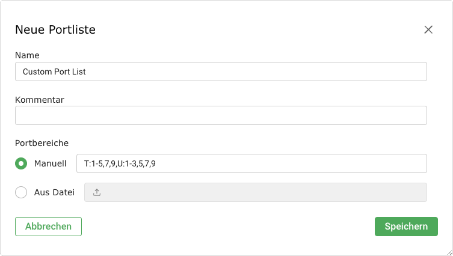Click the "Aus Datei" option label text

click(x=55, y=192)
